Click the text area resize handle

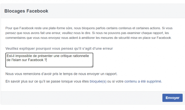92,66
